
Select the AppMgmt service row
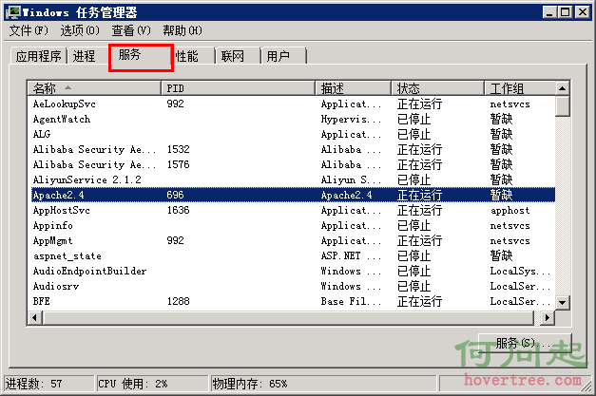tap(292, 240)
